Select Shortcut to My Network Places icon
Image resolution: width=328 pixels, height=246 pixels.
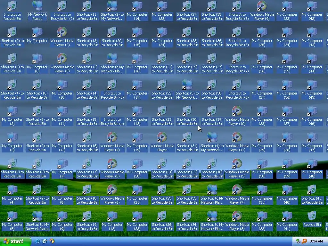click(37, 221)
